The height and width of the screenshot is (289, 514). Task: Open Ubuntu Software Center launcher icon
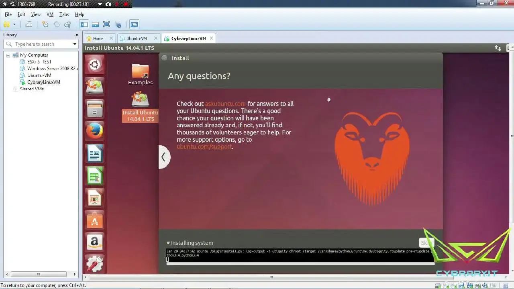tap(95, 220)
